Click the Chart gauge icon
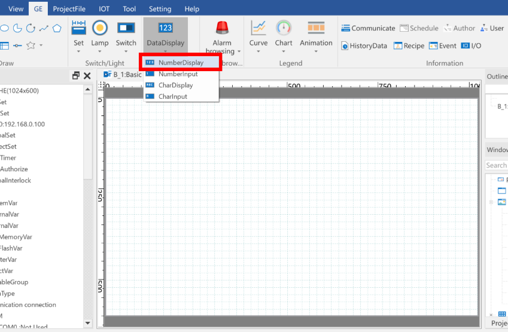 (284, 28)
